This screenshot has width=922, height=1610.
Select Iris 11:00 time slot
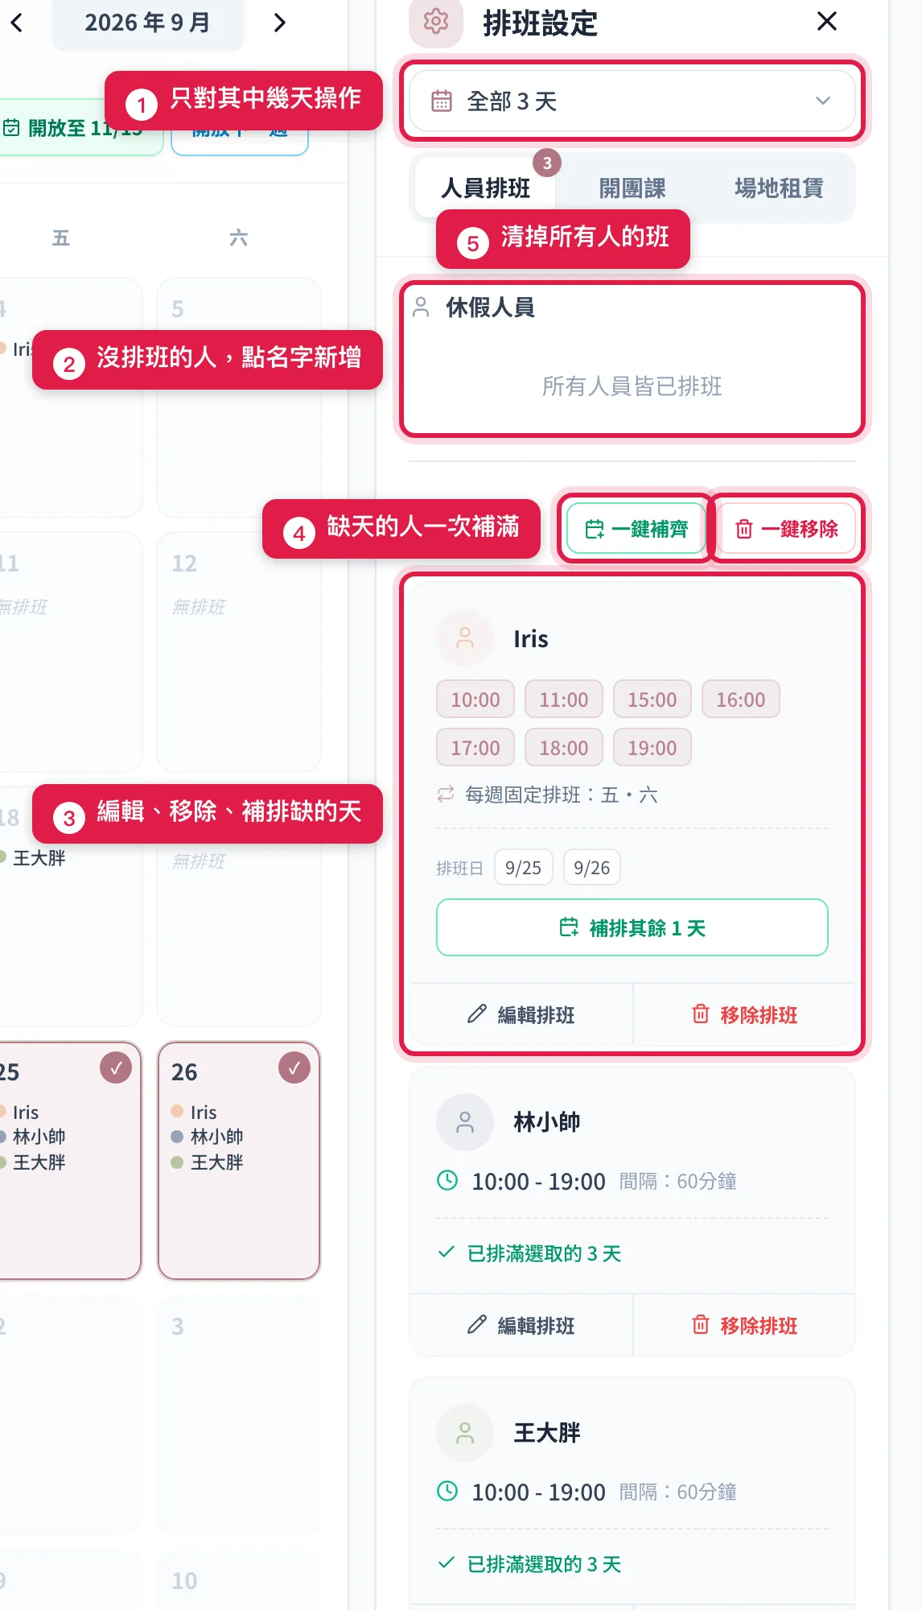coord(564,700)
